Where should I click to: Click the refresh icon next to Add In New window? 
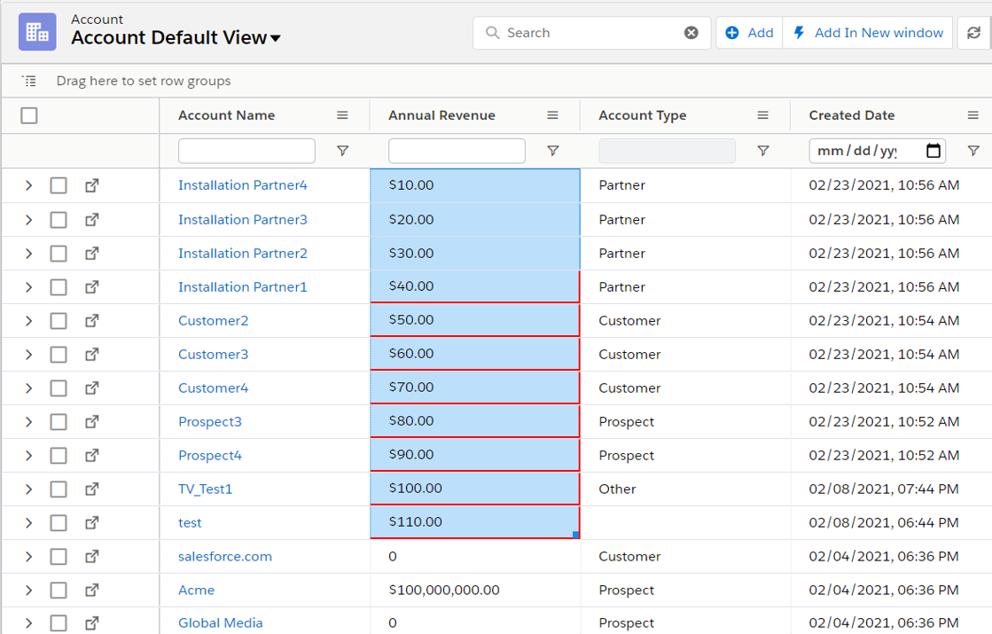pos(973,33)
